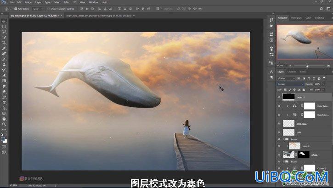The height and width of the screenshot is (188, 333).
Task: Select the Rectangular Marquee tool
Action: click(4, 27)
